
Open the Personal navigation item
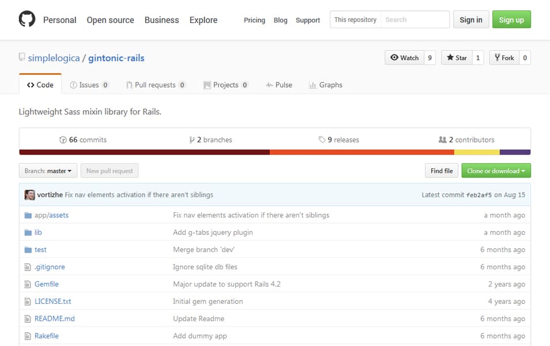coord(59,20)
